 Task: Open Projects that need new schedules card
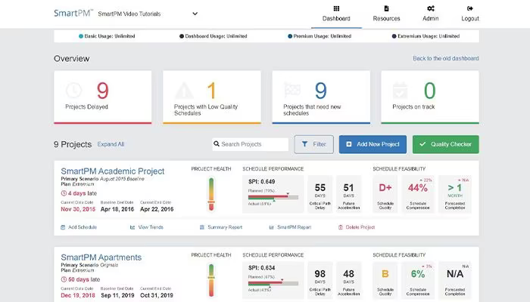click(x=321, y=97)
